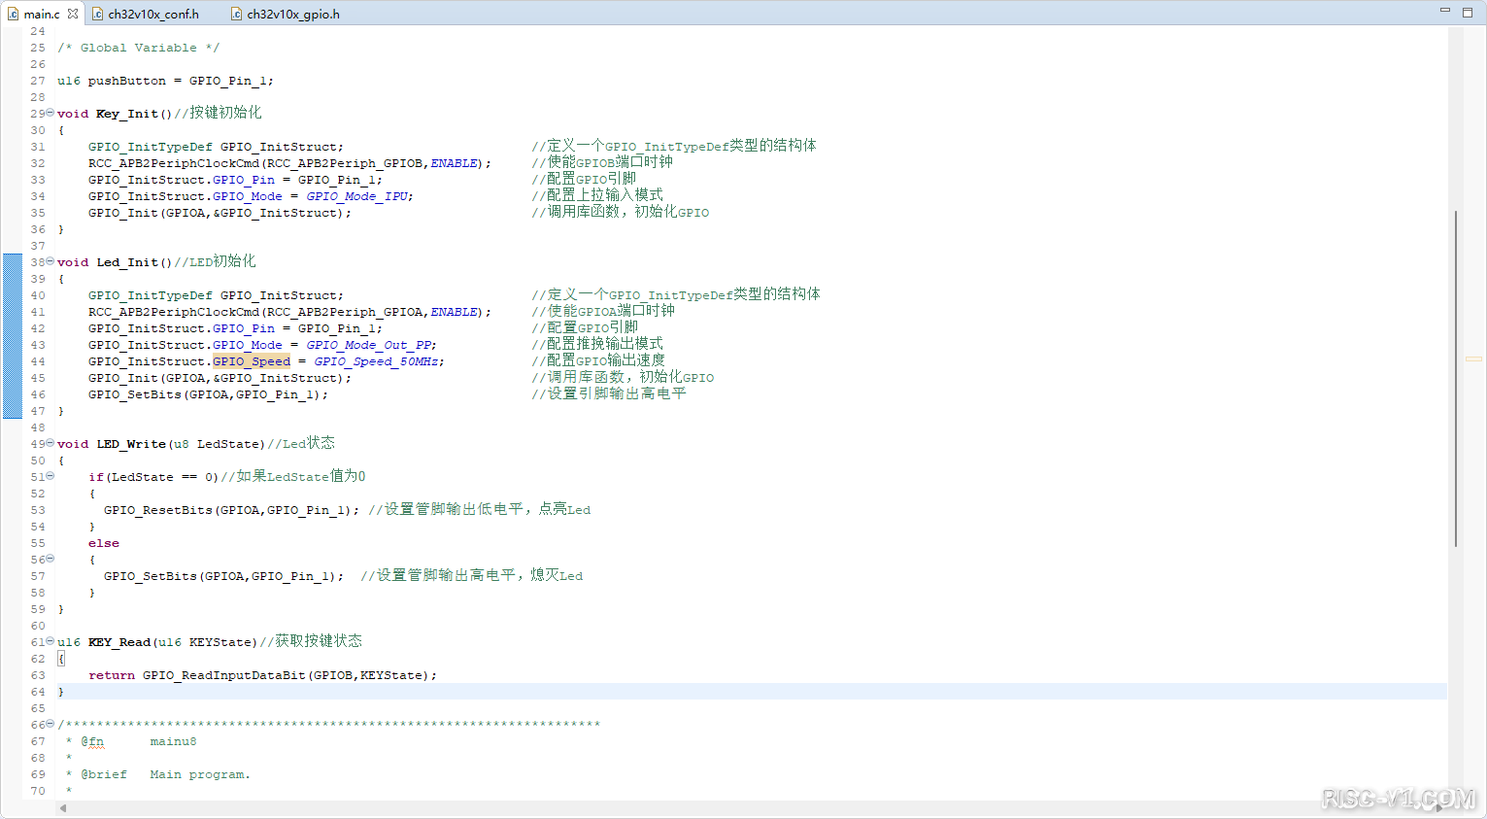
Task: Click GPIO_ReadInputDataBit call on line 63
Action: pos(223,675)
